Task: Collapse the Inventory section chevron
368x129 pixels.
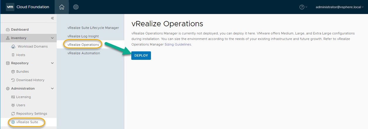Action: (52, 38)
